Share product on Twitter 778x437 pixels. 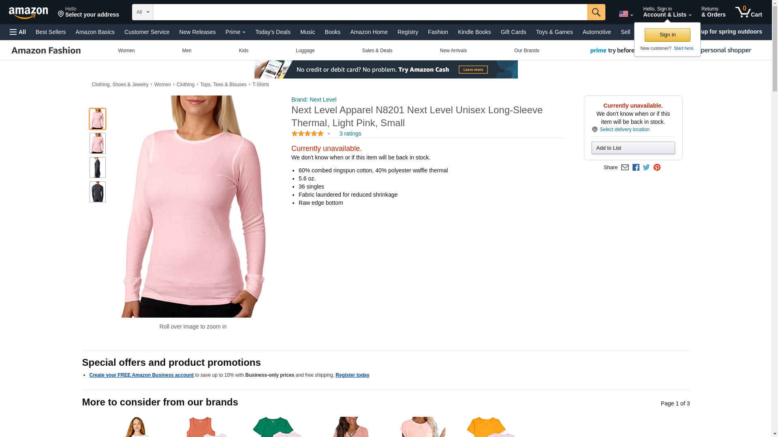tap(646, 168)
